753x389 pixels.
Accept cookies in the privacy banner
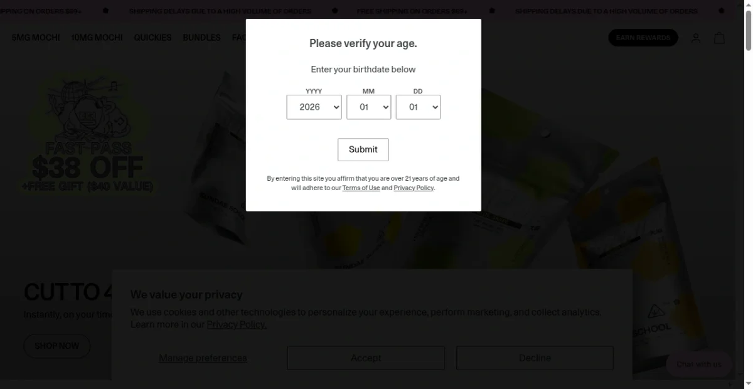click(x=365, y=358)
